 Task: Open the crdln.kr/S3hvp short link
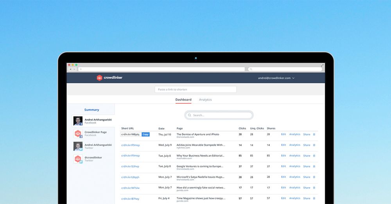coord(130,167)
